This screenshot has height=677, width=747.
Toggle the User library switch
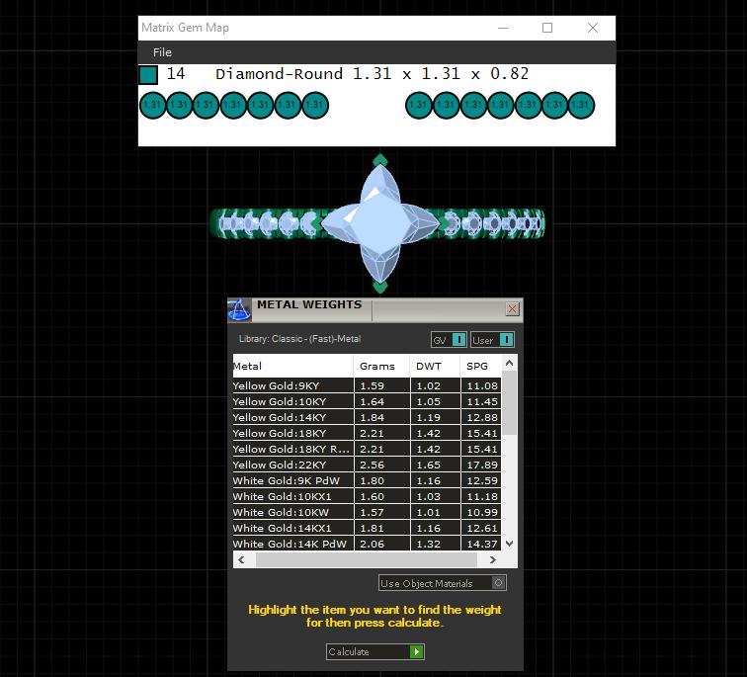[507, 340]
